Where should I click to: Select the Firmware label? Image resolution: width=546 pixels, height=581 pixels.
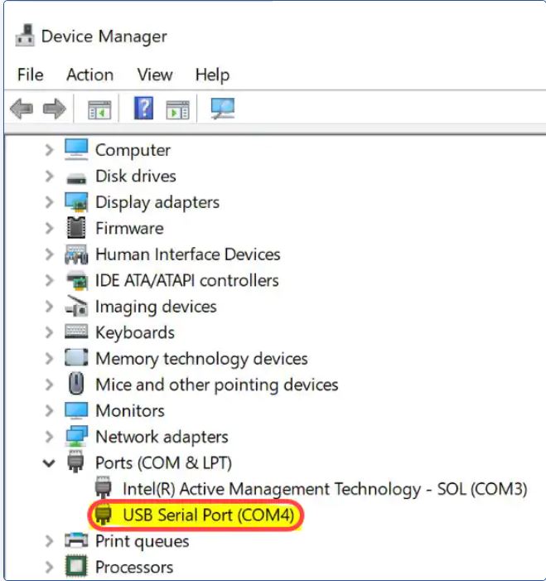coord(129,228)
